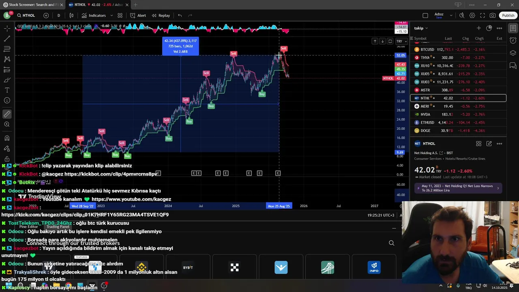Enter fullscreen chart mode
This screenshot has height=292, width=519.
483,15
